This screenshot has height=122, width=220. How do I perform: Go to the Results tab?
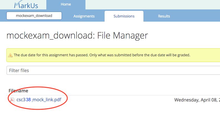[164, 16]
